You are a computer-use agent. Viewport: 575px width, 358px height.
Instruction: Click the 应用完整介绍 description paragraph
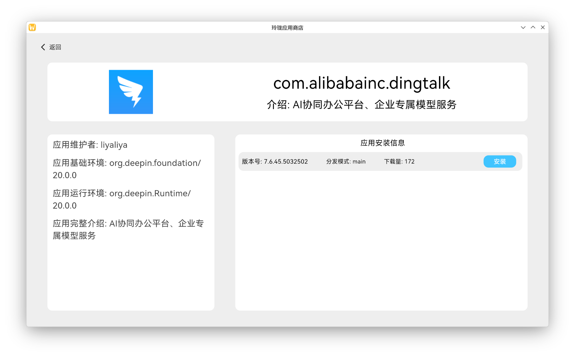point(129,230)
